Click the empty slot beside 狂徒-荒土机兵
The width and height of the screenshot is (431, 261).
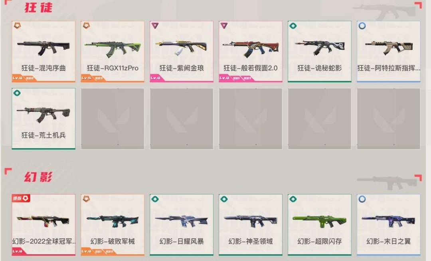coord(113,119)
